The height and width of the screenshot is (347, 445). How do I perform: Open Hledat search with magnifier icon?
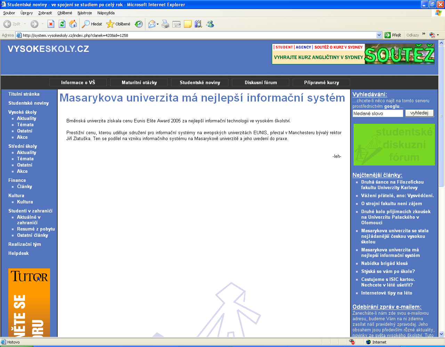pyautogui.click(x=92, y=24)
